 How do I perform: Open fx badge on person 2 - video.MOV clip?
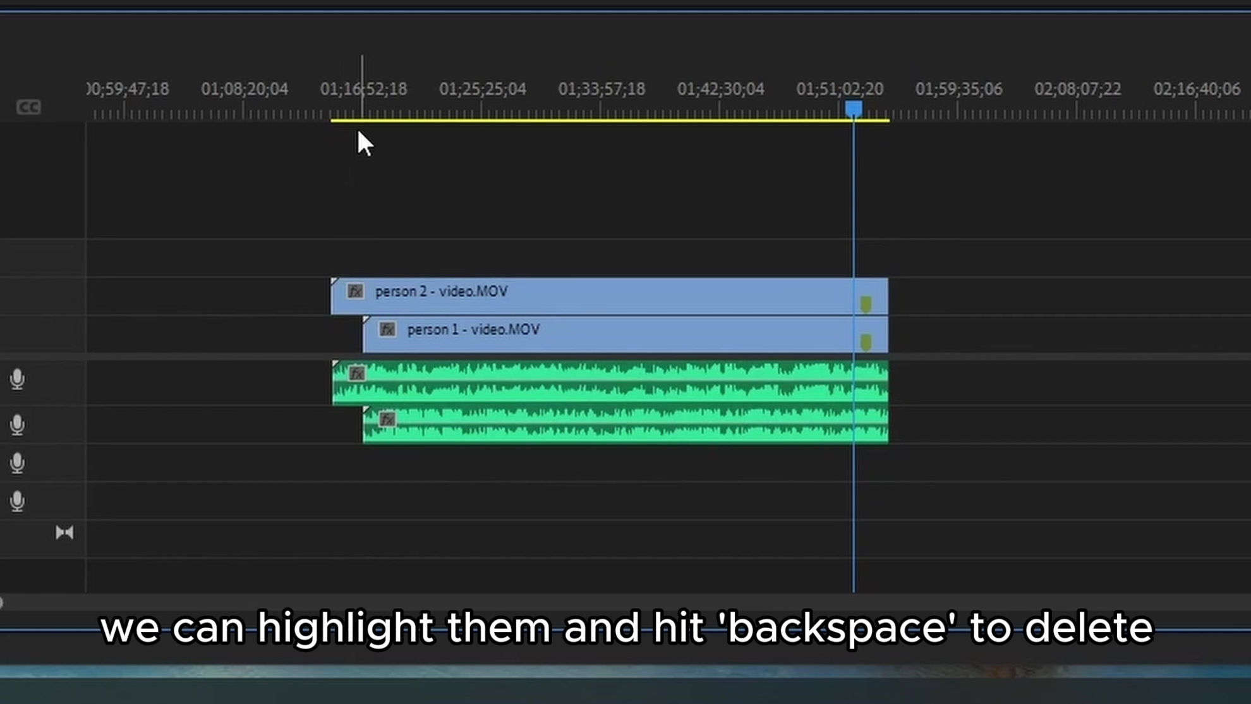pyautogui.click(x=354, y=291)
